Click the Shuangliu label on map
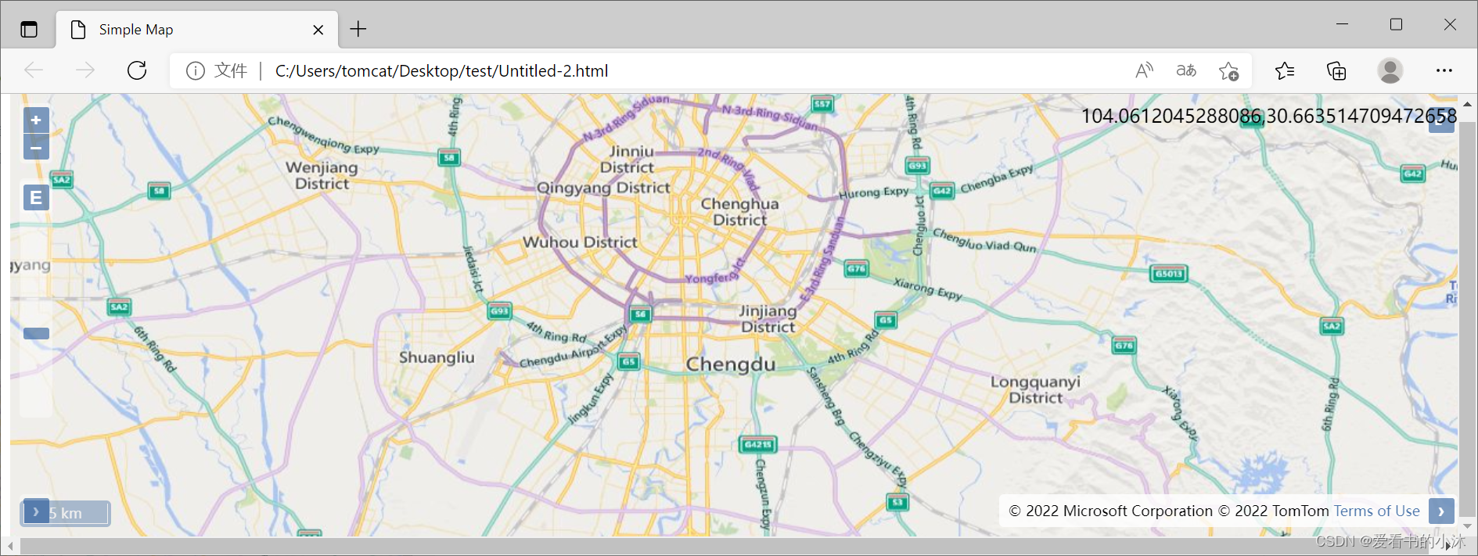This screenshot has height=556, width=1478. click(x=437, y=357)
